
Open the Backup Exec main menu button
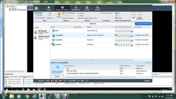coord(36,8)
